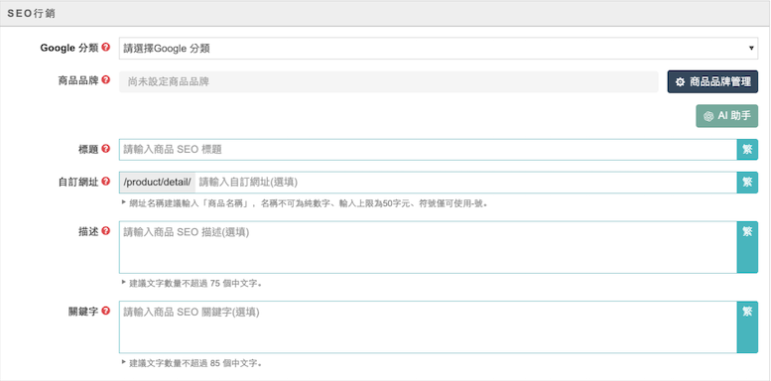Focus the 自訂網址 input field
Image resolution: width=771 pixels, height=381 pixels.
(x=465, y=183)
